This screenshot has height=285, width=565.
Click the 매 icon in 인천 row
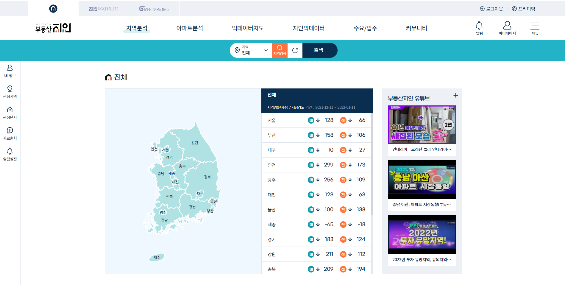pyautogui.click(x=311, y=165)
